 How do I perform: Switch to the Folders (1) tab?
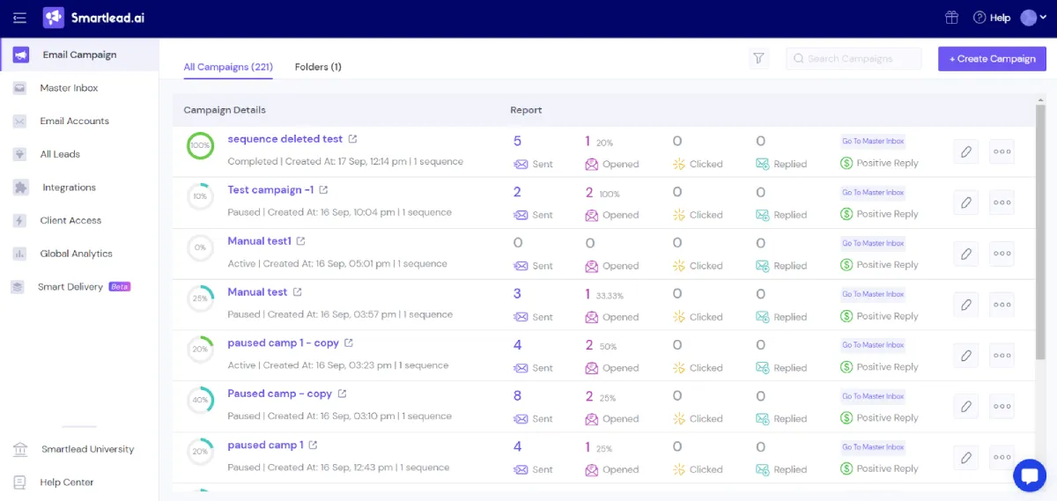(318, 67)
